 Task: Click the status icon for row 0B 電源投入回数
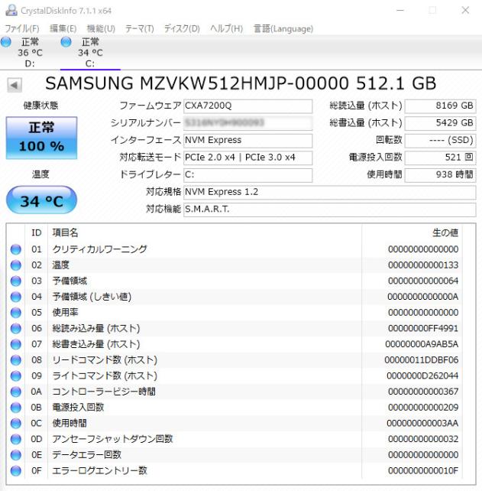pos(15,408)
